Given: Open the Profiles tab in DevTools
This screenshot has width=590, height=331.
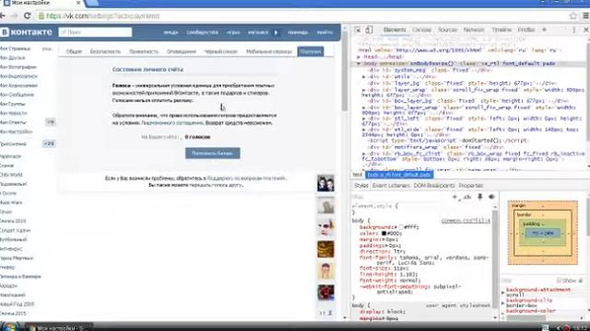Looking at the screenshot, I should click(526, 29).
